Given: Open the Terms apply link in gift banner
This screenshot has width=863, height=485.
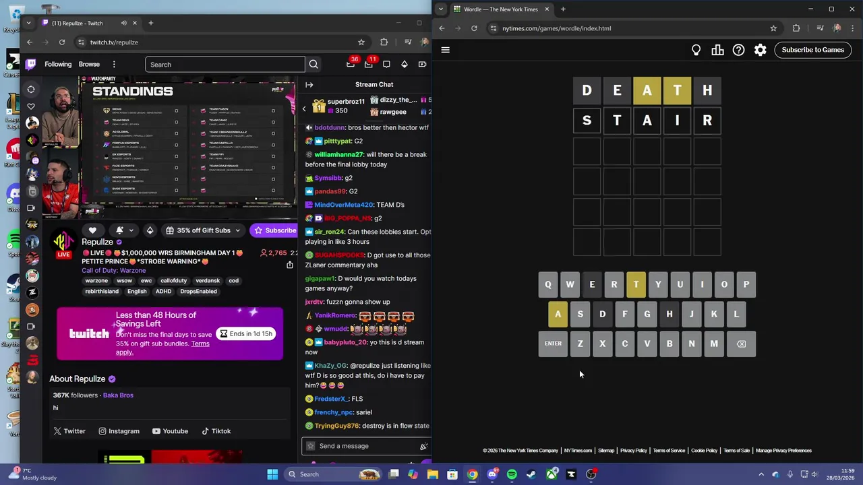Looking at the screenshot, I should (162, 348).
